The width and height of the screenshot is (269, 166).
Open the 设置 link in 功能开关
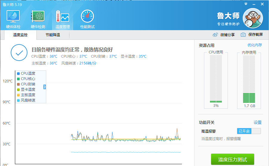(257, 122)
